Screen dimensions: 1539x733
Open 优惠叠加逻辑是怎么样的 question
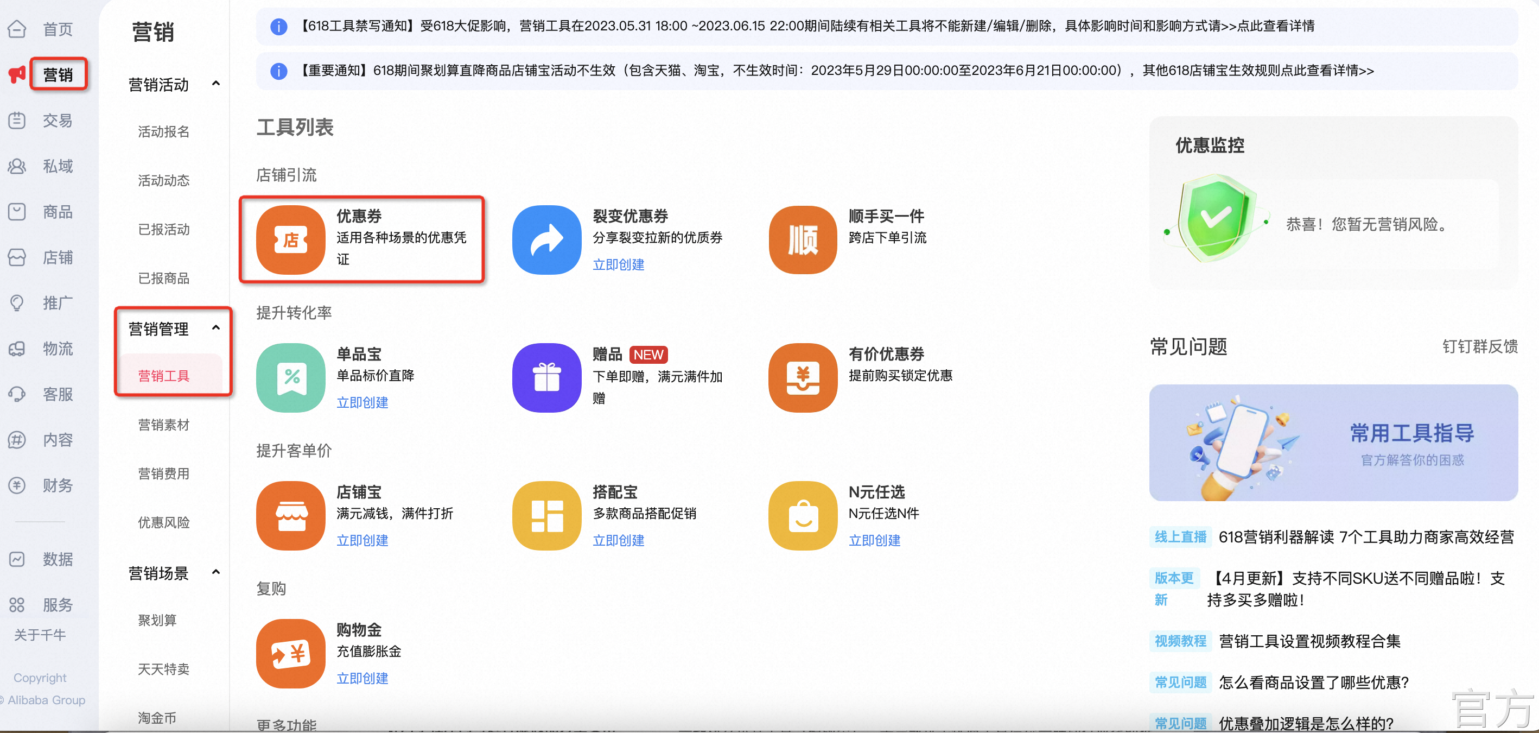[1306, 723]
